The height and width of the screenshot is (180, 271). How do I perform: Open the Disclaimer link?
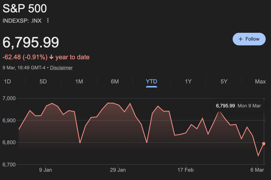(61, 68)
